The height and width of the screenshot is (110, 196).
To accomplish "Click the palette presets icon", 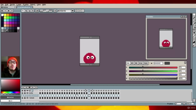I will click(x=9, y=11).
